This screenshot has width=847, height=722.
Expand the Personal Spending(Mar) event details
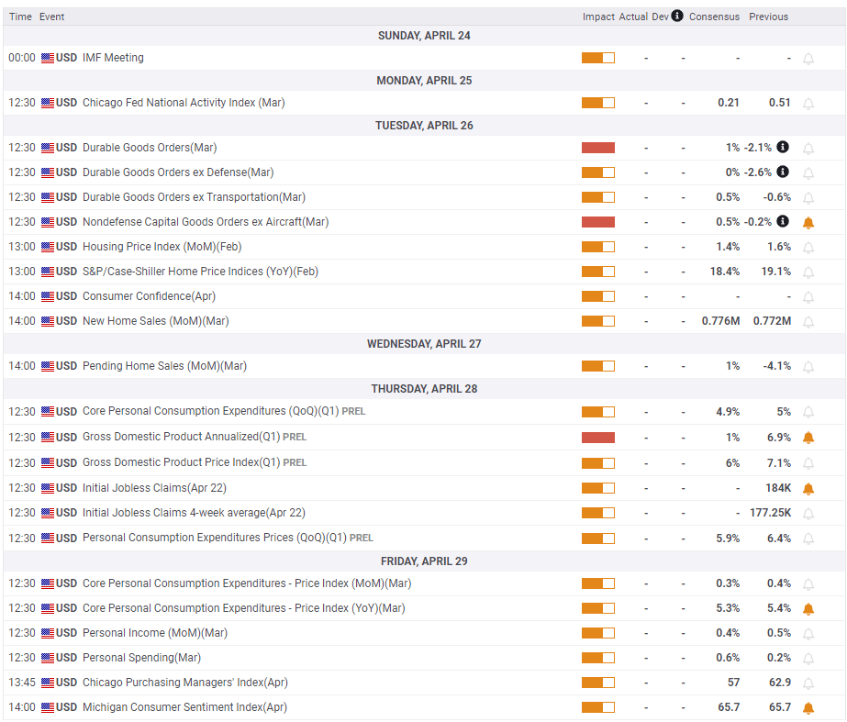pyautogui.click(x=424, y=657)
